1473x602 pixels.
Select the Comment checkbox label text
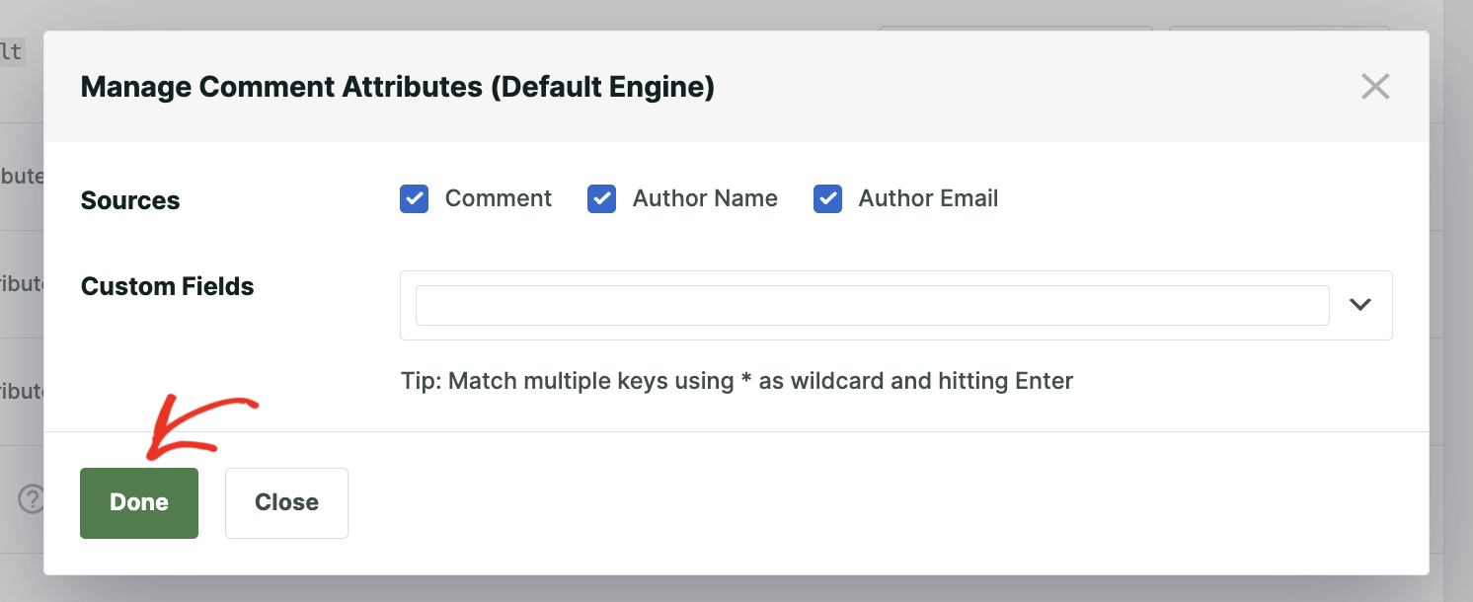(499, 198)
